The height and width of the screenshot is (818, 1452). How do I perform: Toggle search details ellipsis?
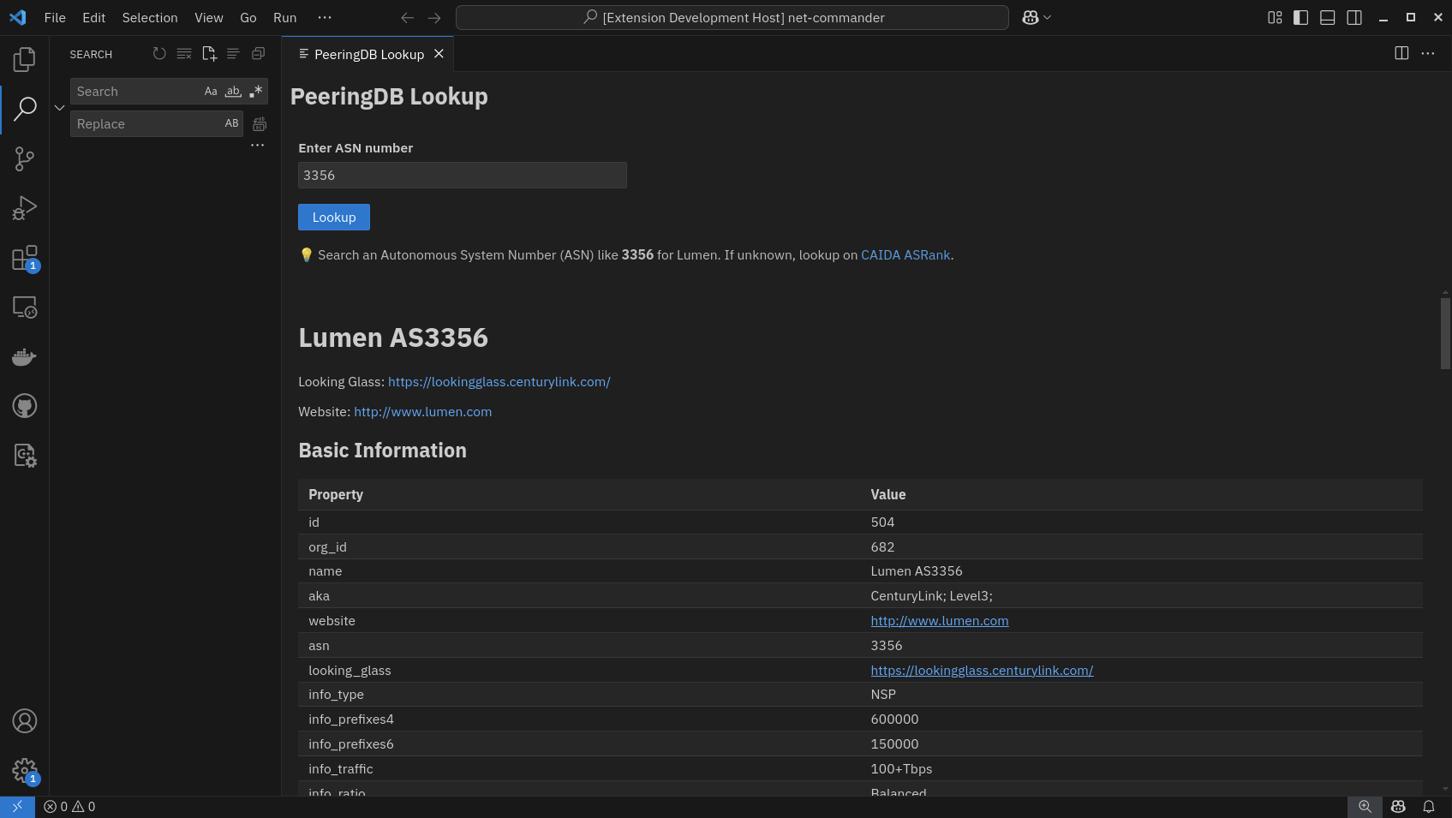pos(257,146)
